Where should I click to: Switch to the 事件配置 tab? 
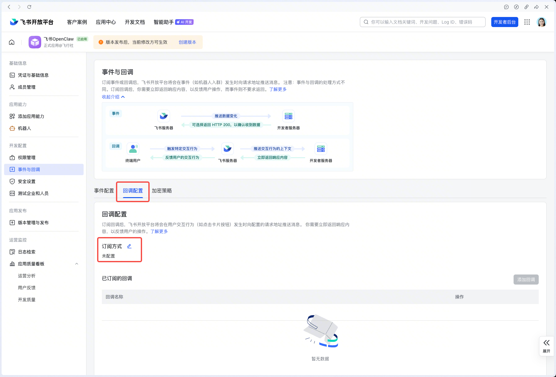click(104, 191)
